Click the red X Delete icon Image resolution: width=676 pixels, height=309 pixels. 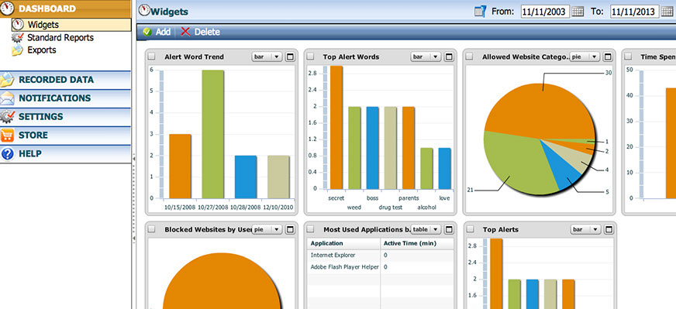[x=185, y=32]
